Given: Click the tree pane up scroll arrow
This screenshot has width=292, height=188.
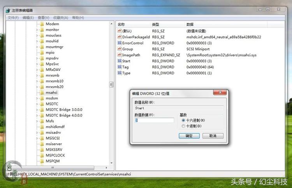Looking at the screenshot, I should point(111,24).
